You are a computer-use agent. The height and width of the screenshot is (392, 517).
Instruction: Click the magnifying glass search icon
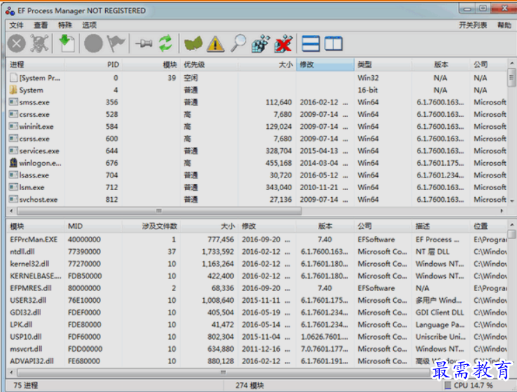pyautogui.click(x=238, y=44)
